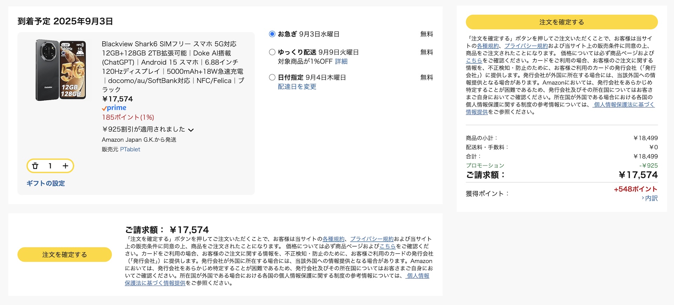This screenshot has height=305, width=674.
Task: Open ギフトの設定 link
Action: [x=46, y=183]
